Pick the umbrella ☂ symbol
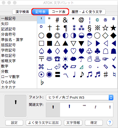 pyautogui.click(x=81, y=59)
